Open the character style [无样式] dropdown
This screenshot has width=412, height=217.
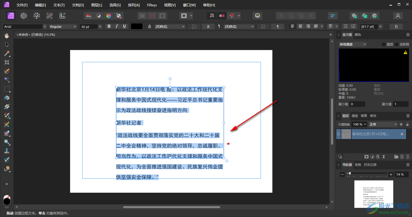pos(170,27)
